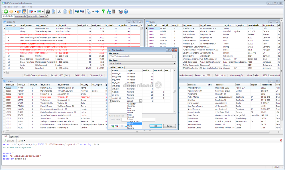285x170 pixels.
Task: Click Cancel in File Structure dialog
Action: pos(169,126)
